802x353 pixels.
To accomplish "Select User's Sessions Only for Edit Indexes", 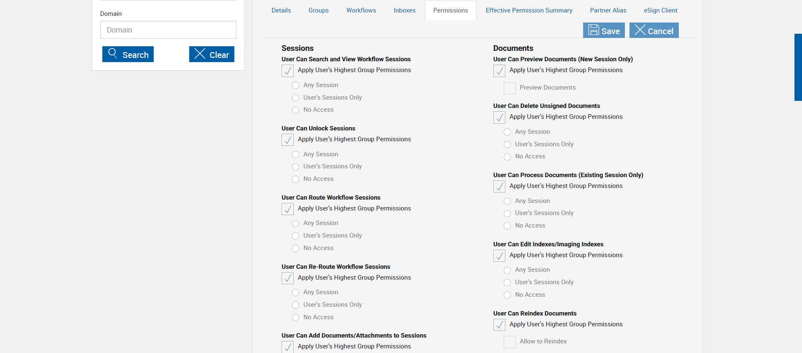I will 508,283.
